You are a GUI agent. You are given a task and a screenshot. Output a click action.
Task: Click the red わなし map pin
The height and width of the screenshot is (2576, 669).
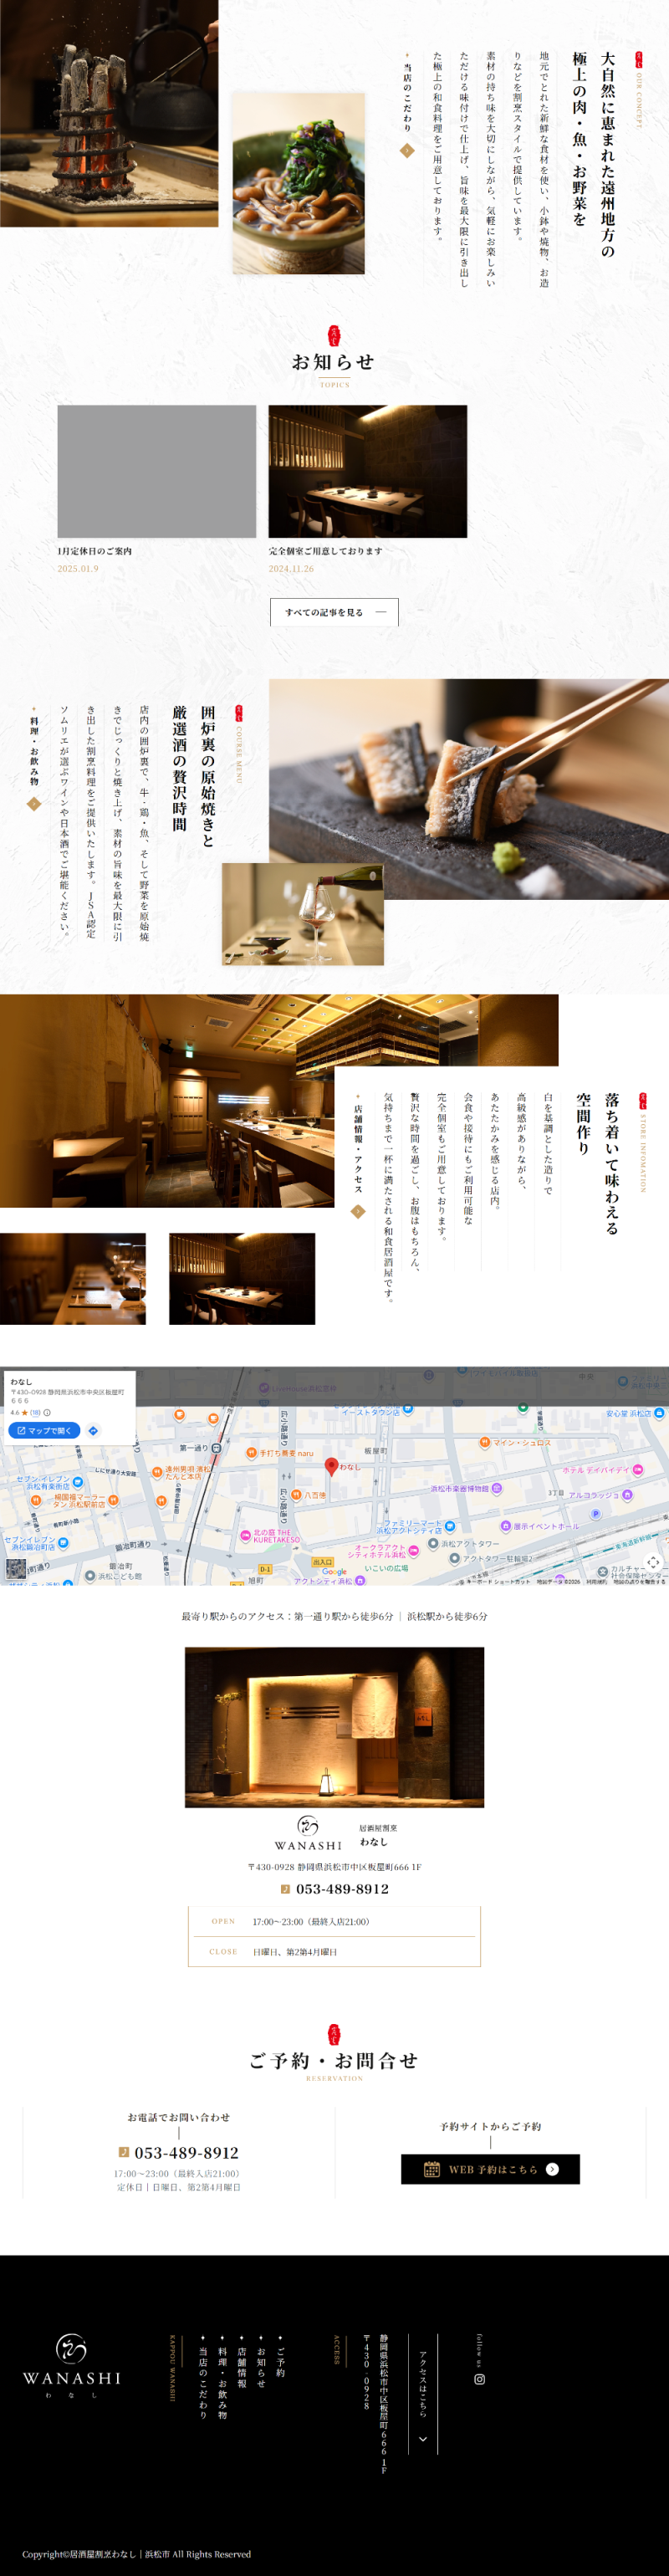tap(331, 1466)
